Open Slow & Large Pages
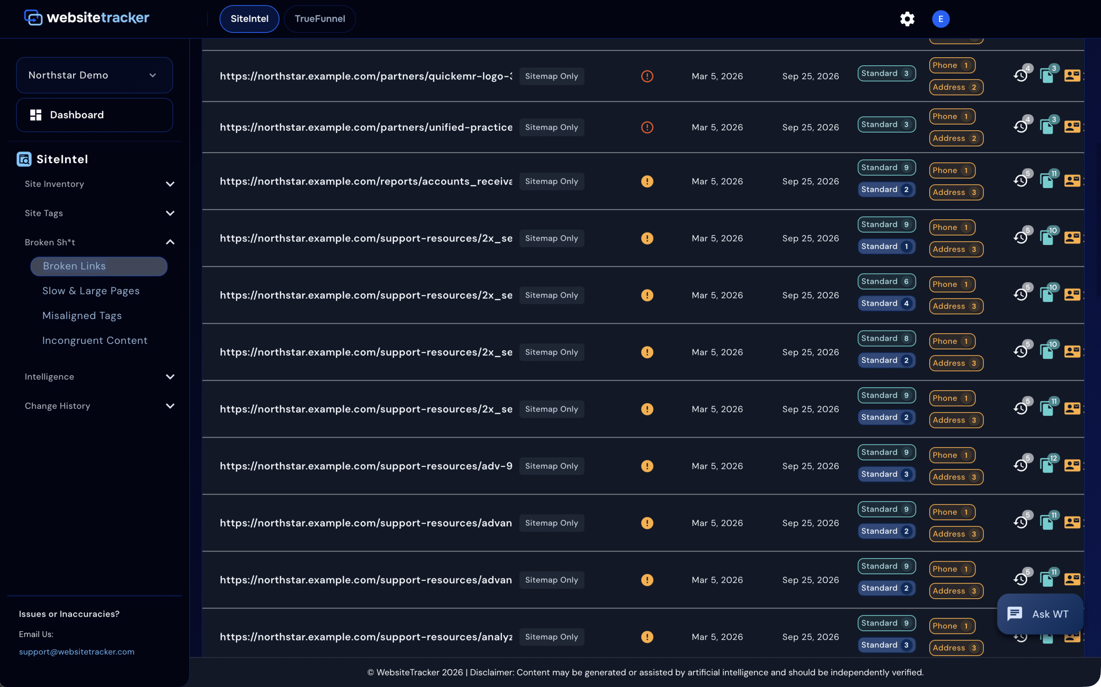This screenshot has width=1101, height=687. click(91, 291)
